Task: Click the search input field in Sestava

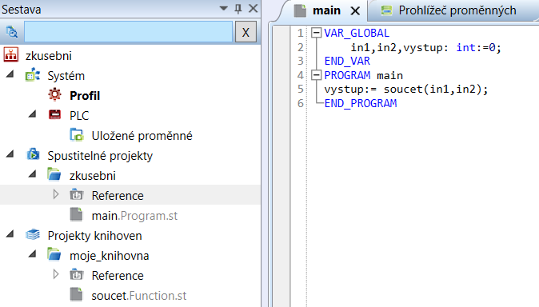Action: coord(129,32)
